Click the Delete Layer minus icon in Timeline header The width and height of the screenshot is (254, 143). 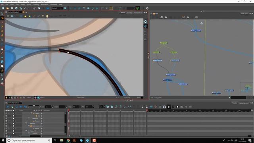point(37,110)
